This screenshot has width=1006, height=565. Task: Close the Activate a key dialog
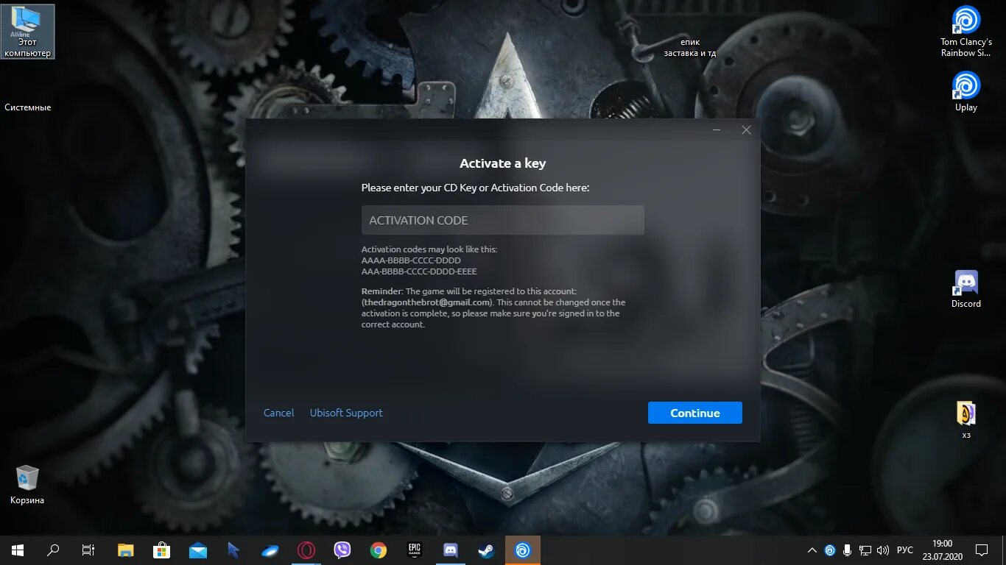click(746, 130)
